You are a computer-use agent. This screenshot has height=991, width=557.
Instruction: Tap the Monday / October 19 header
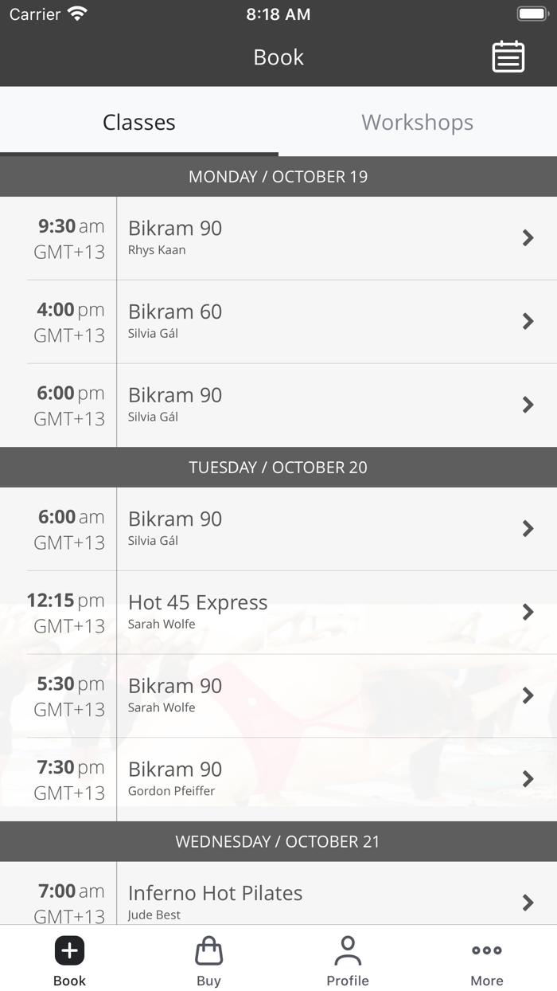[x=278, y=176]
